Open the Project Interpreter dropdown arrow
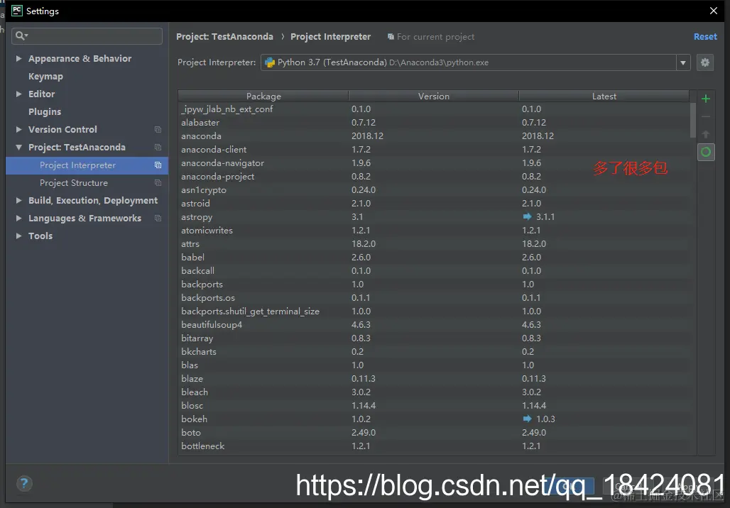 coord(683,62)
